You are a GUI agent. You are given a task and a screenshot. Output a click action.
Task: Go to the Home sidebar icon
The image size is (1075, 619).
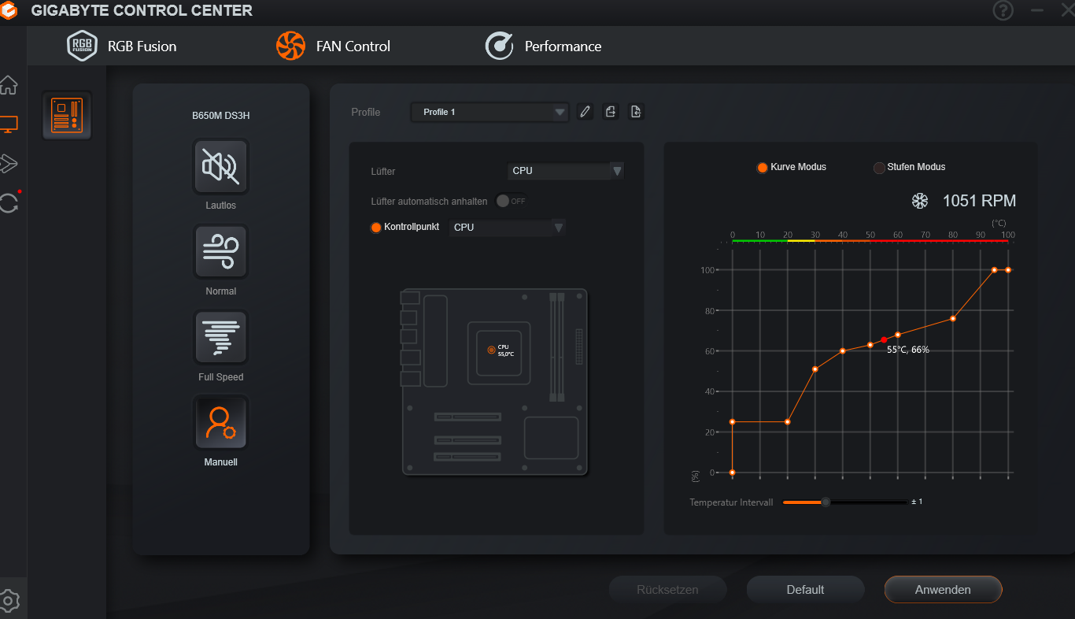9,85
